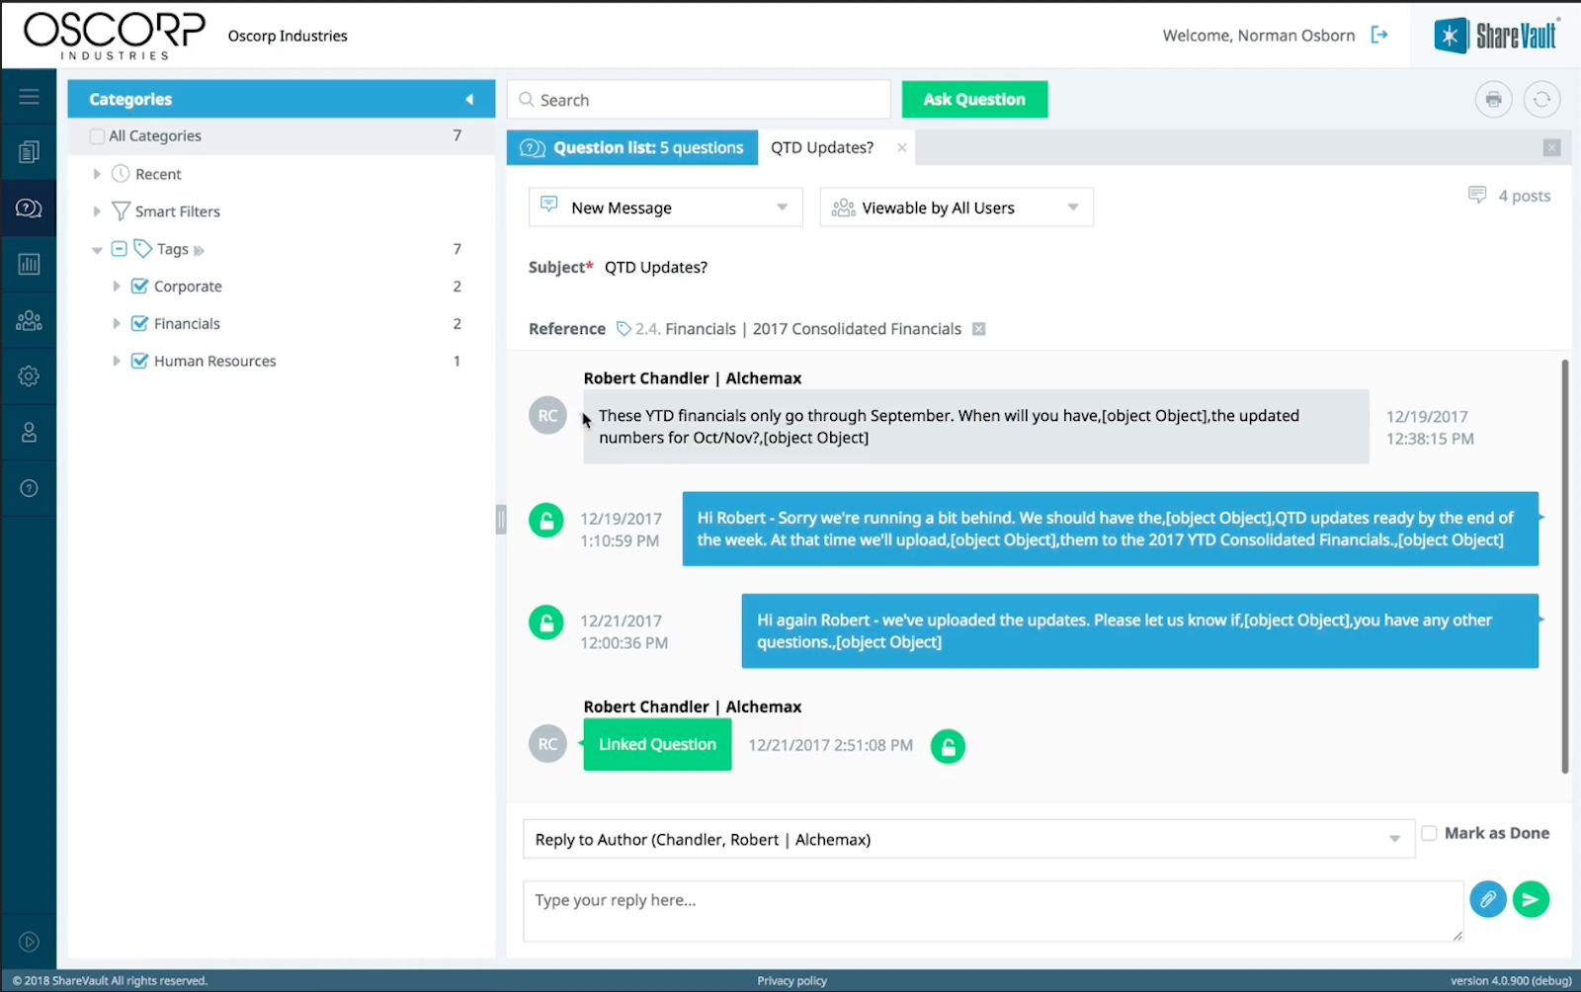Image resolution: width=1581 pixels, height=992 pixels.
Task: Click the Oscorp Industries logo
Action: click(114, 37)
